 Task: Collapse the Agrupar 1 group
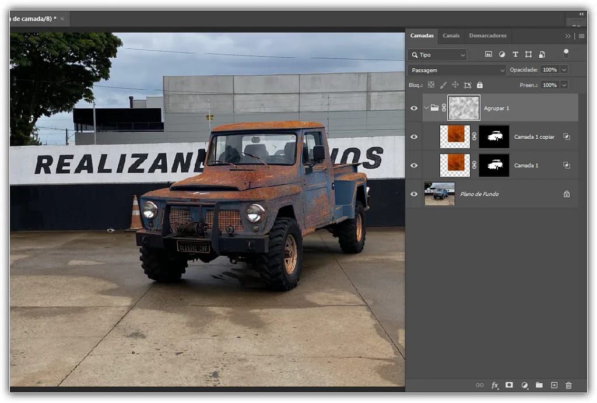coord(426,108)
